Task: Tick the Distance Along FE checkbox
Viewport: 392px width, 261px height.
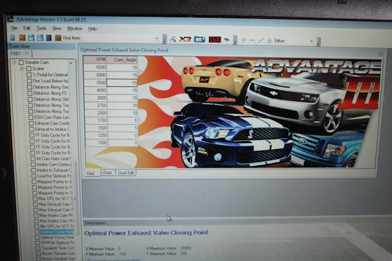Action: (x=30, y=93)
